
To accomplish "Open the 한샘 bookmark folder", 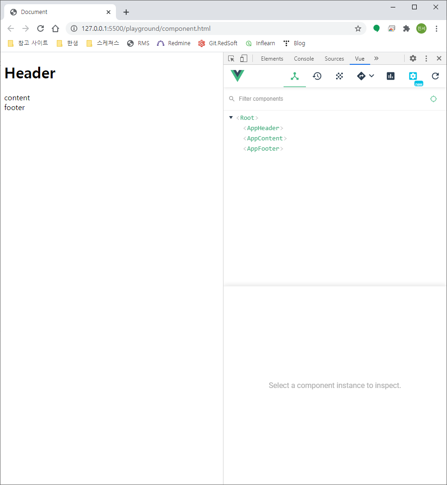I will pos(68,43).
